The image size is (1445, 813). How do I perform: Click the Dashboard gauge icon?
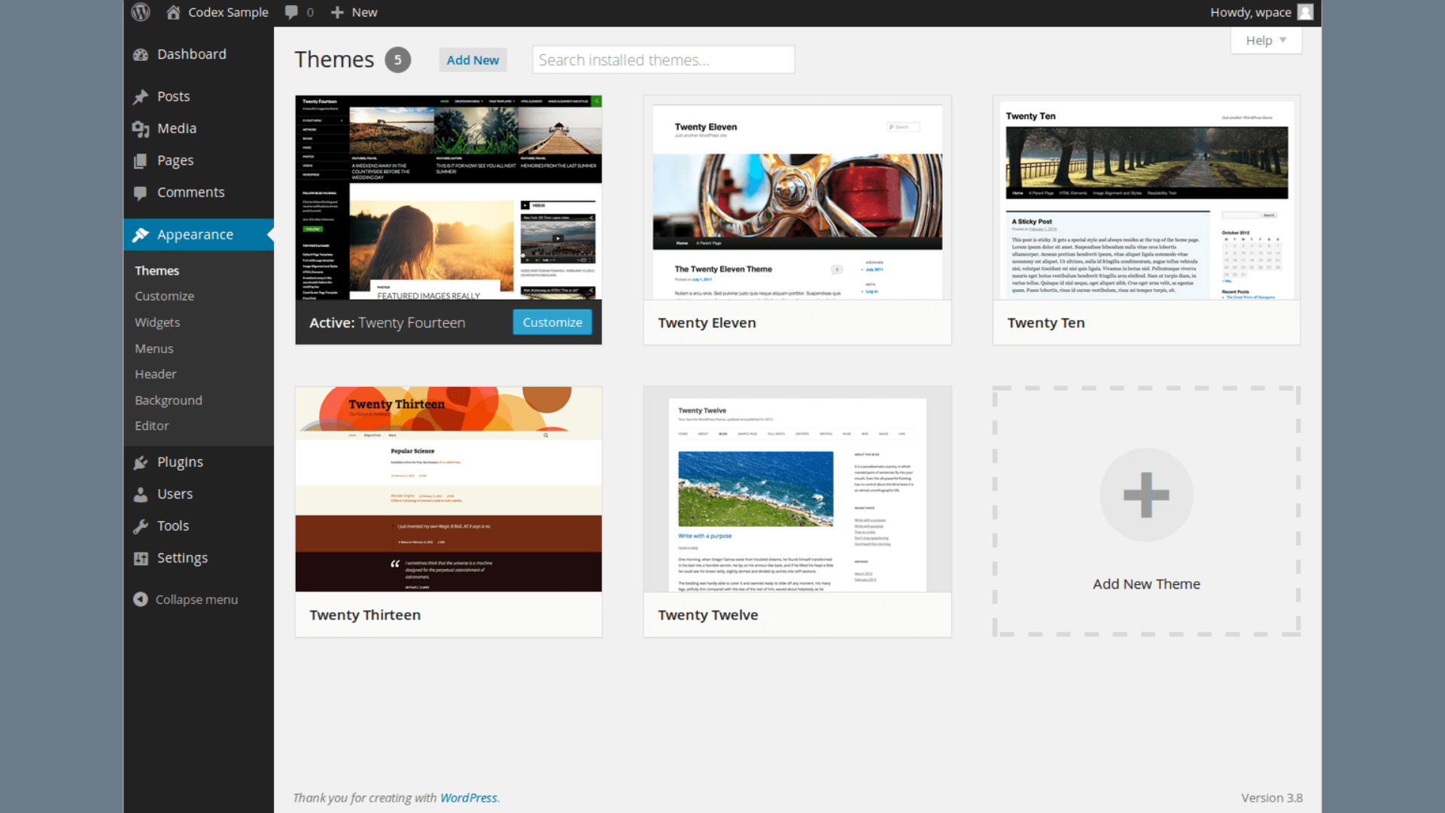[x=141, y=54]
